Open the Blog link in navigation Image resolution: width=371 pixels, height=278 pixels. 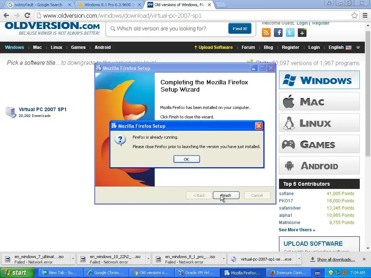(268, 47)
